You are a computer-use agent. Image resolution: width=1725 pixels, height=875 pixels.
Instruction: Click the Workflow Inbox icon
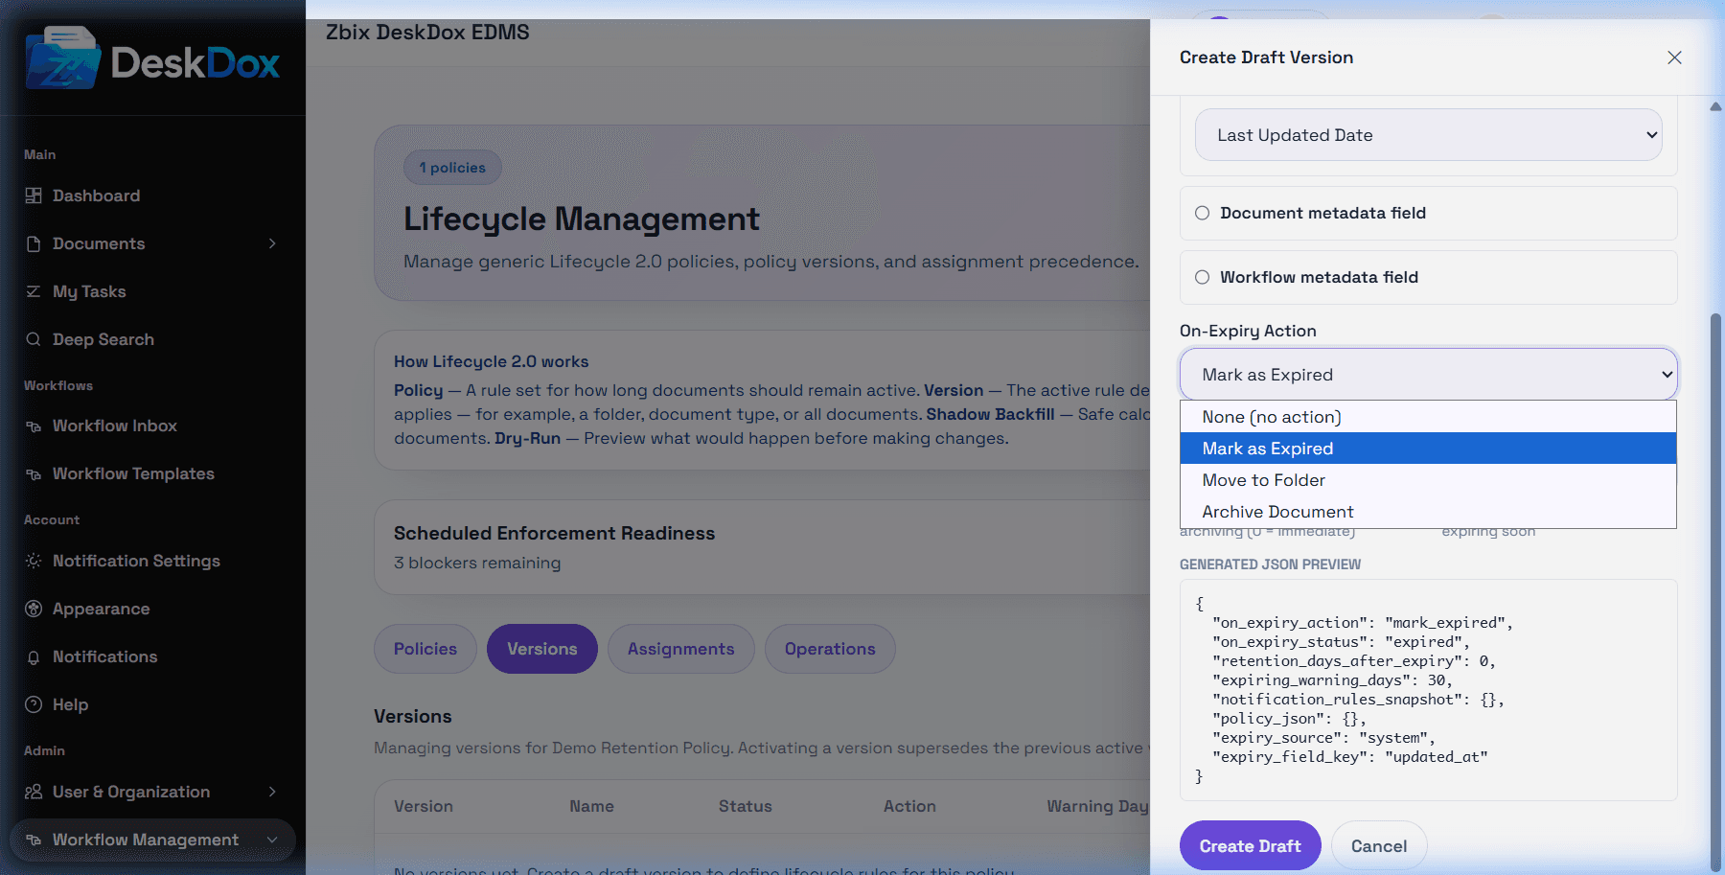point(34,426)
